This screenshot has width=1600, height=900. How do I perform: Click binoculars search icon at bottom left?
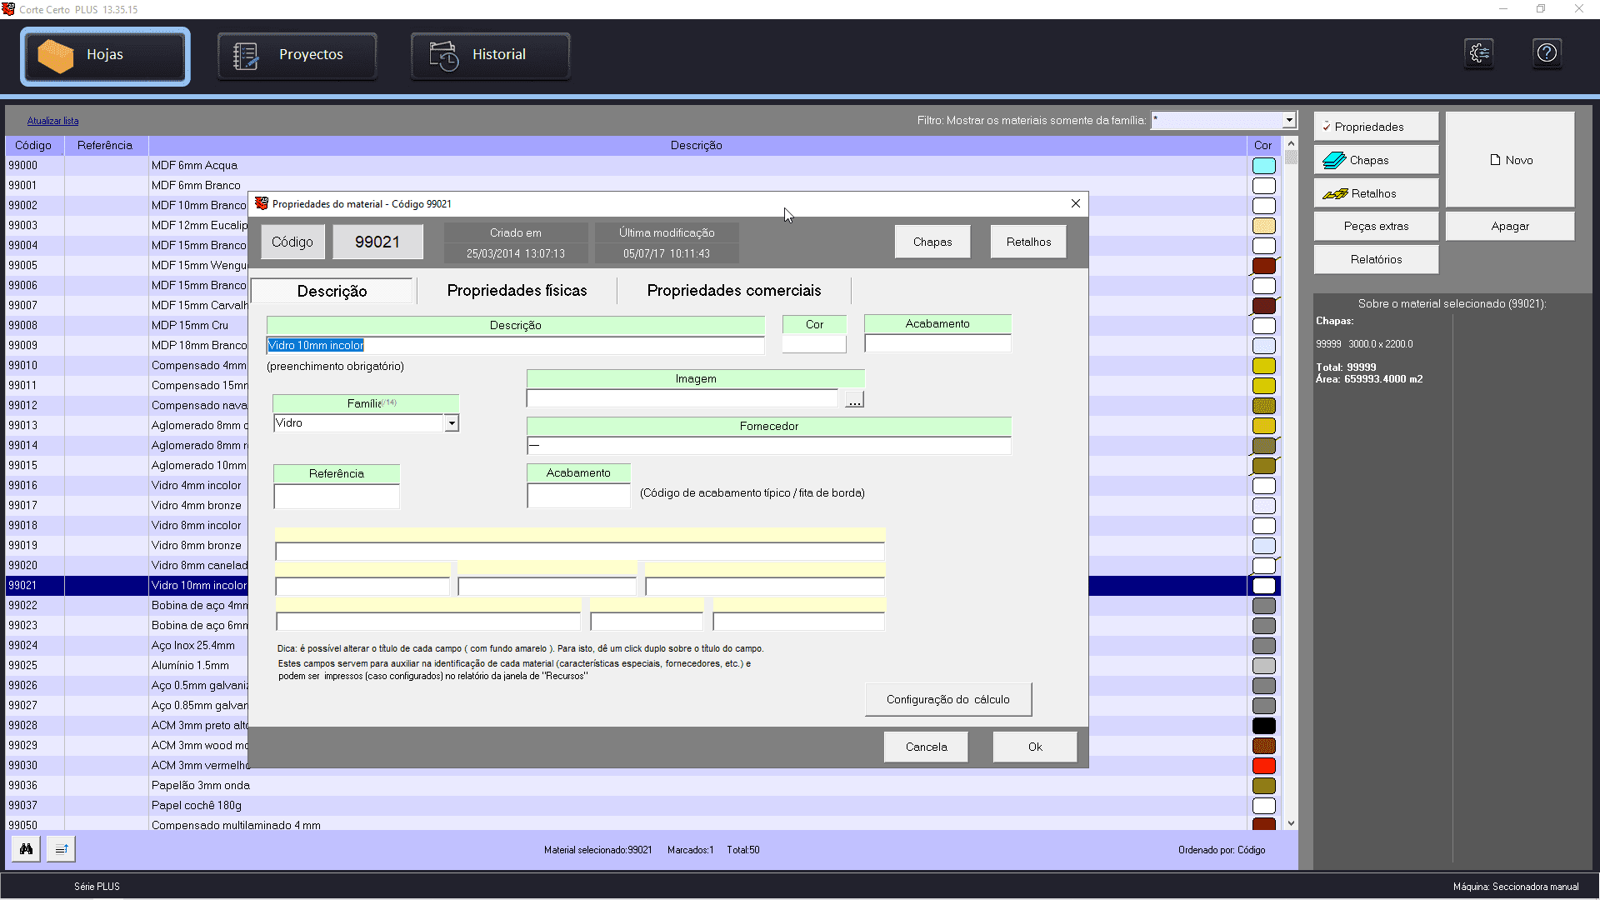click(27, 849)
